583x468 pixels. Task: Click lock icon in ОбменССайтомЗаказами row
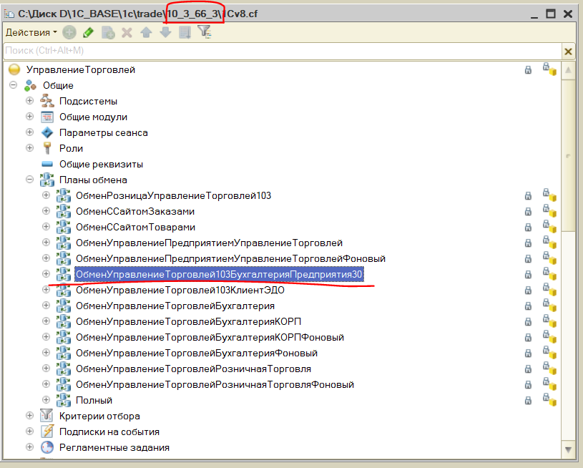tap(528, 212)
